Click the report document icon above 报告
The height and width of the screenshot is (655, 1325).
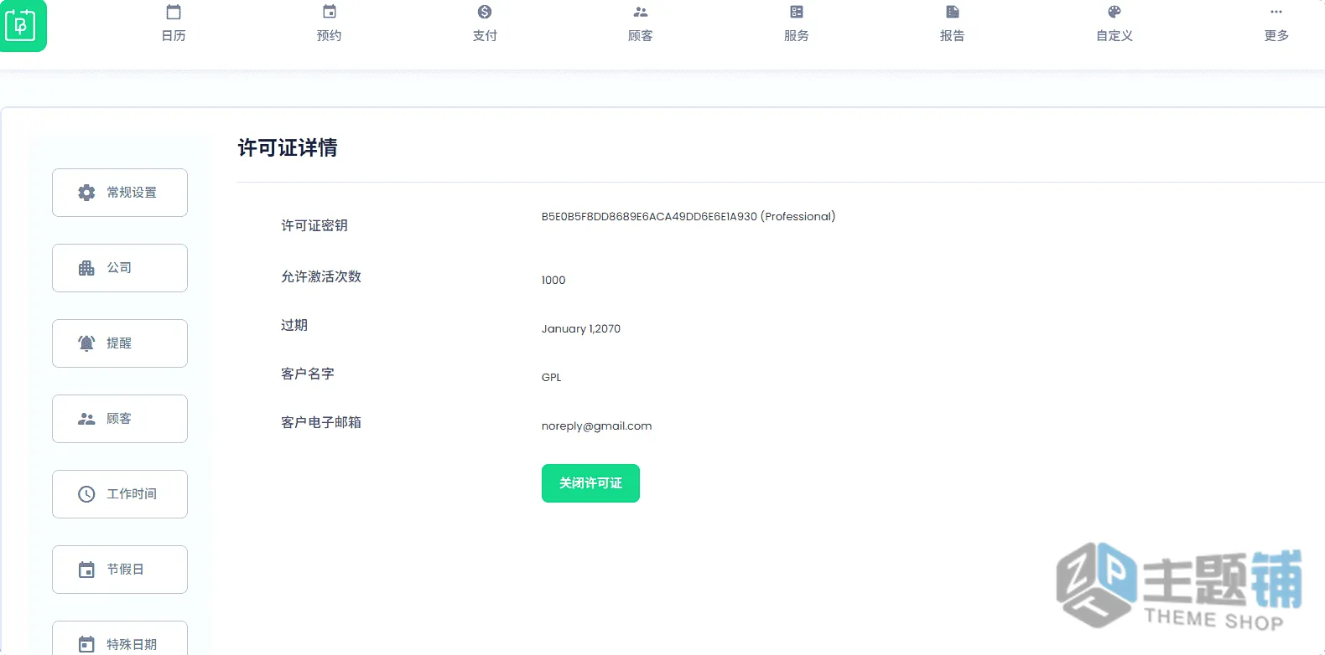click(953, 12)
